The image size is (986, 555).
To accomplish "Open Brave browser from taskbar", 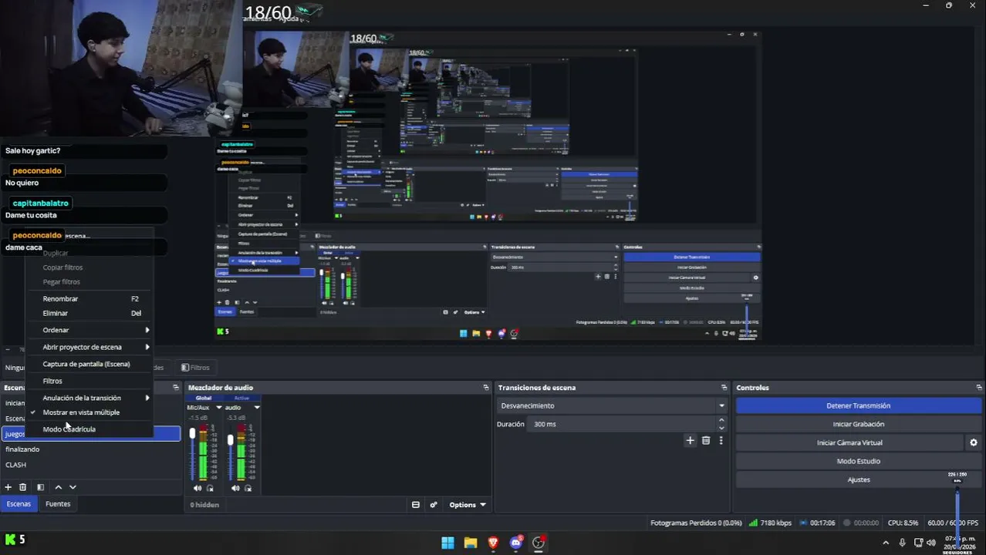I will [x=493, y=543].
